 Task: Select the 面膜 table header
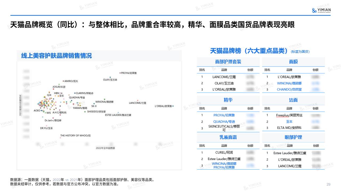coord(293,62)
